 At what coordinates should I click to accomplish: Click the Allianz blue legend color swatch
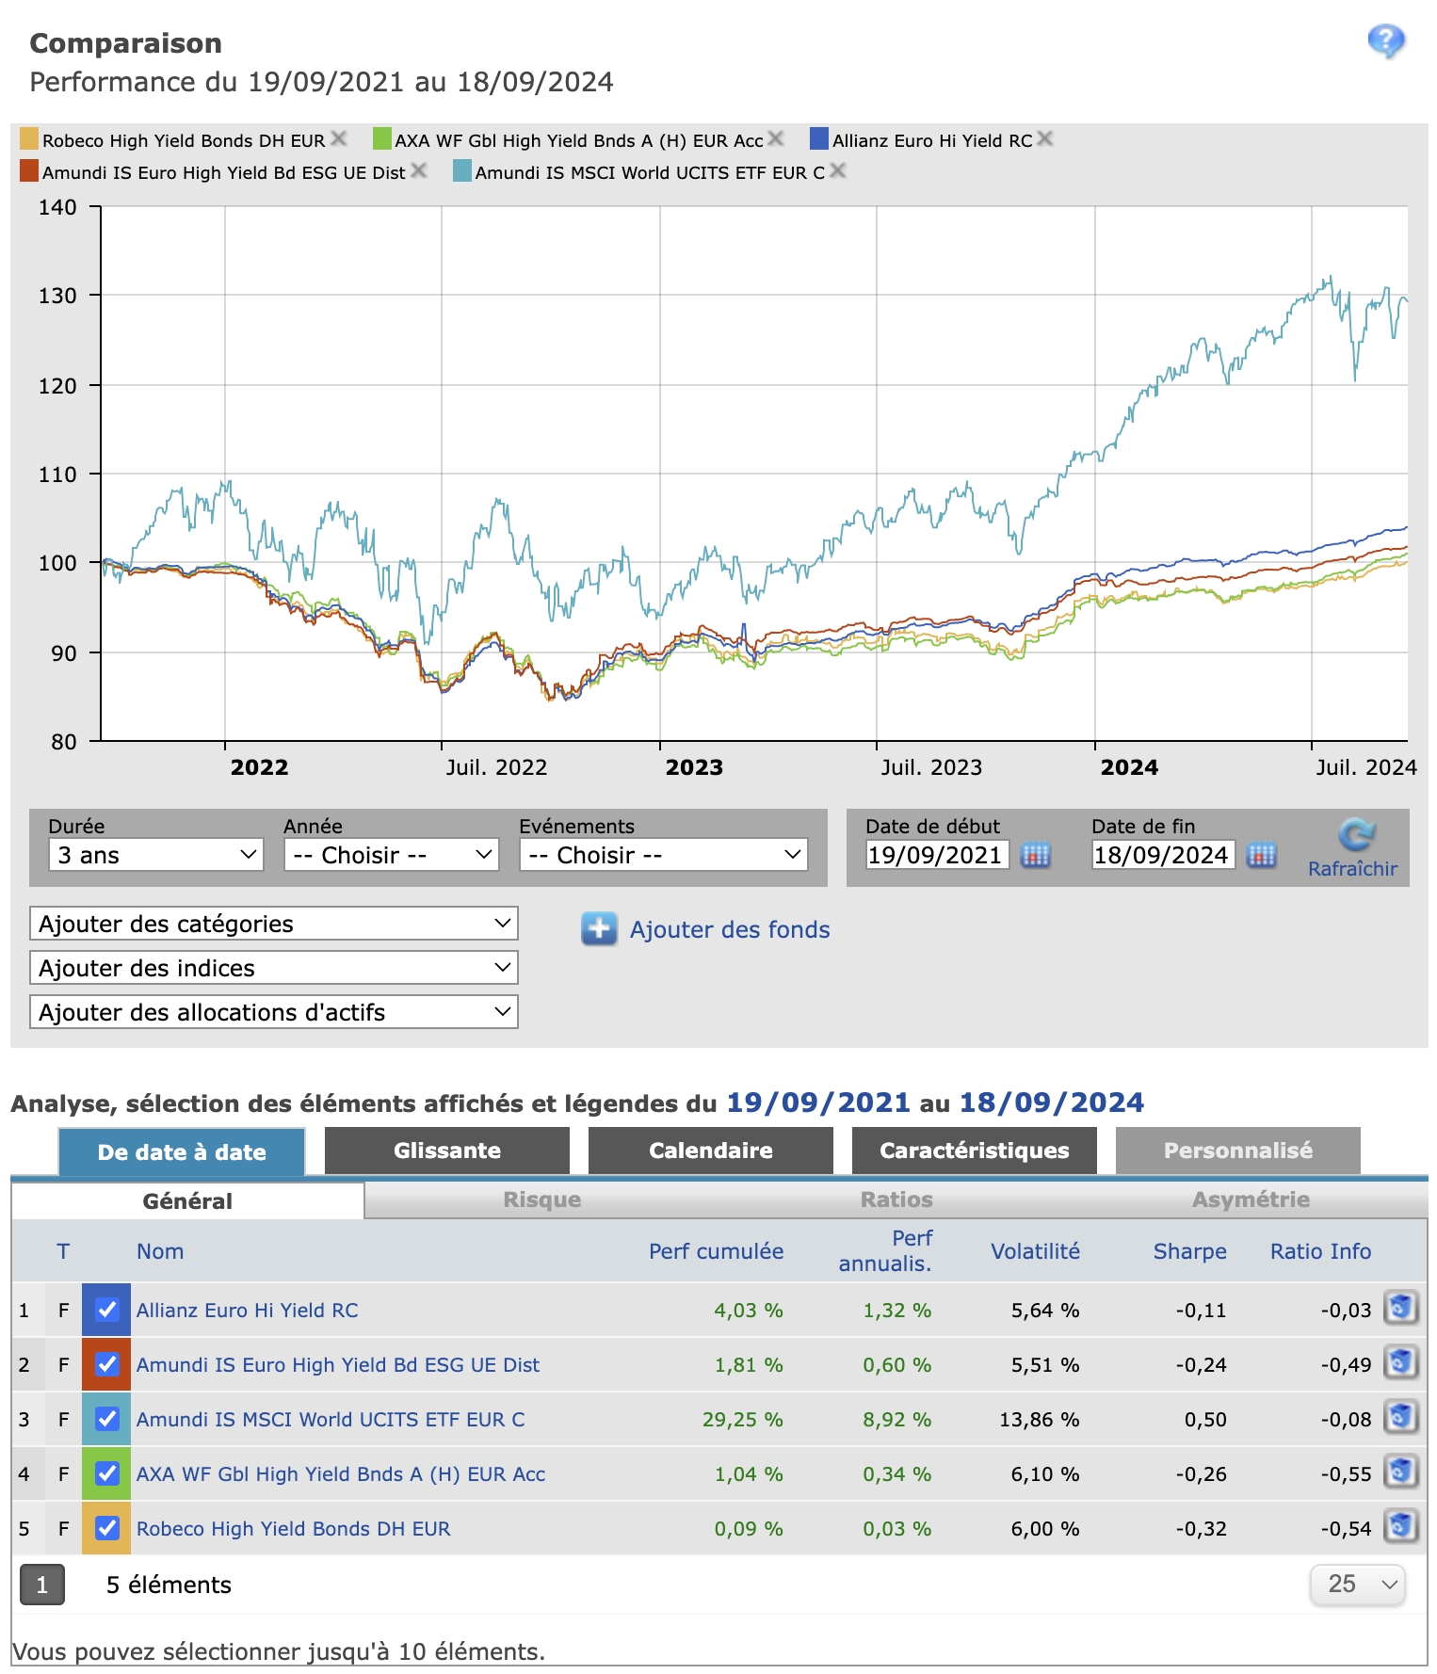click(819, 139)
